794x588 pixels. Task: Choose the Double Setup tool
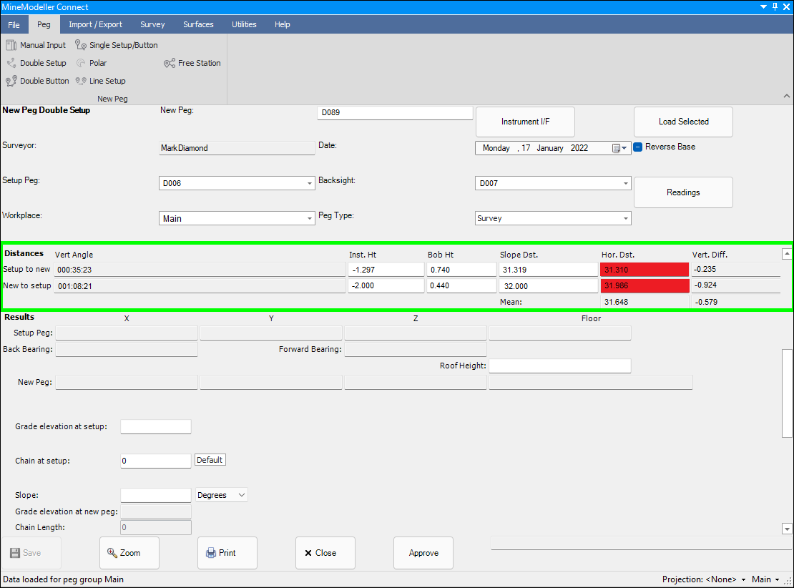click(x=36, y=63)
